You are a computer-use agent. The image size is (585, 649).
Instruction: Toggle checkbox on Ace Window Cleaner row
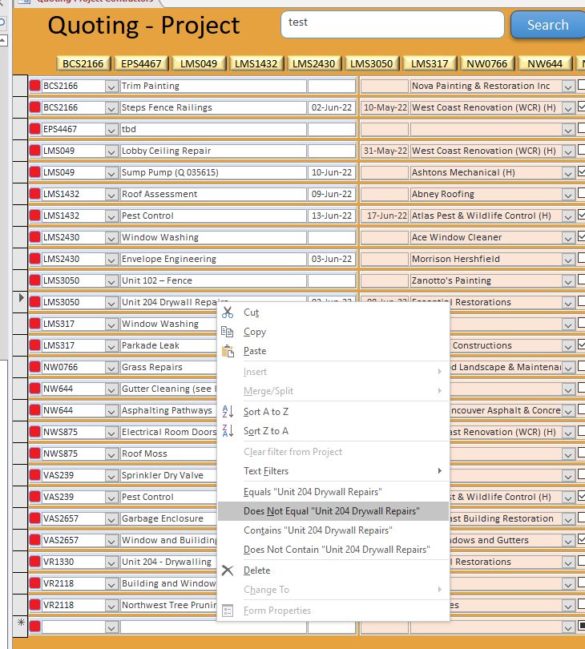point(581,236)
